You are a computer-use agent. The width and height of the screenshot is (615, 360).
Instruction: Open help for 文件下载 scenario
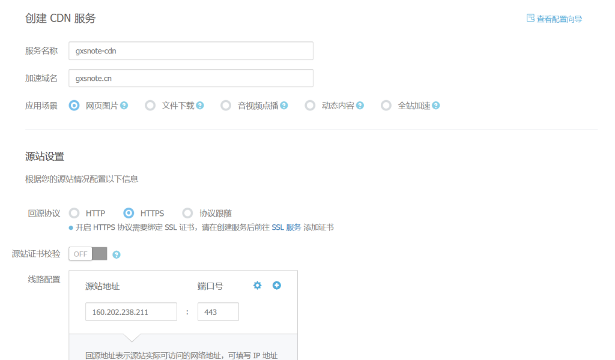click(200, 106)
